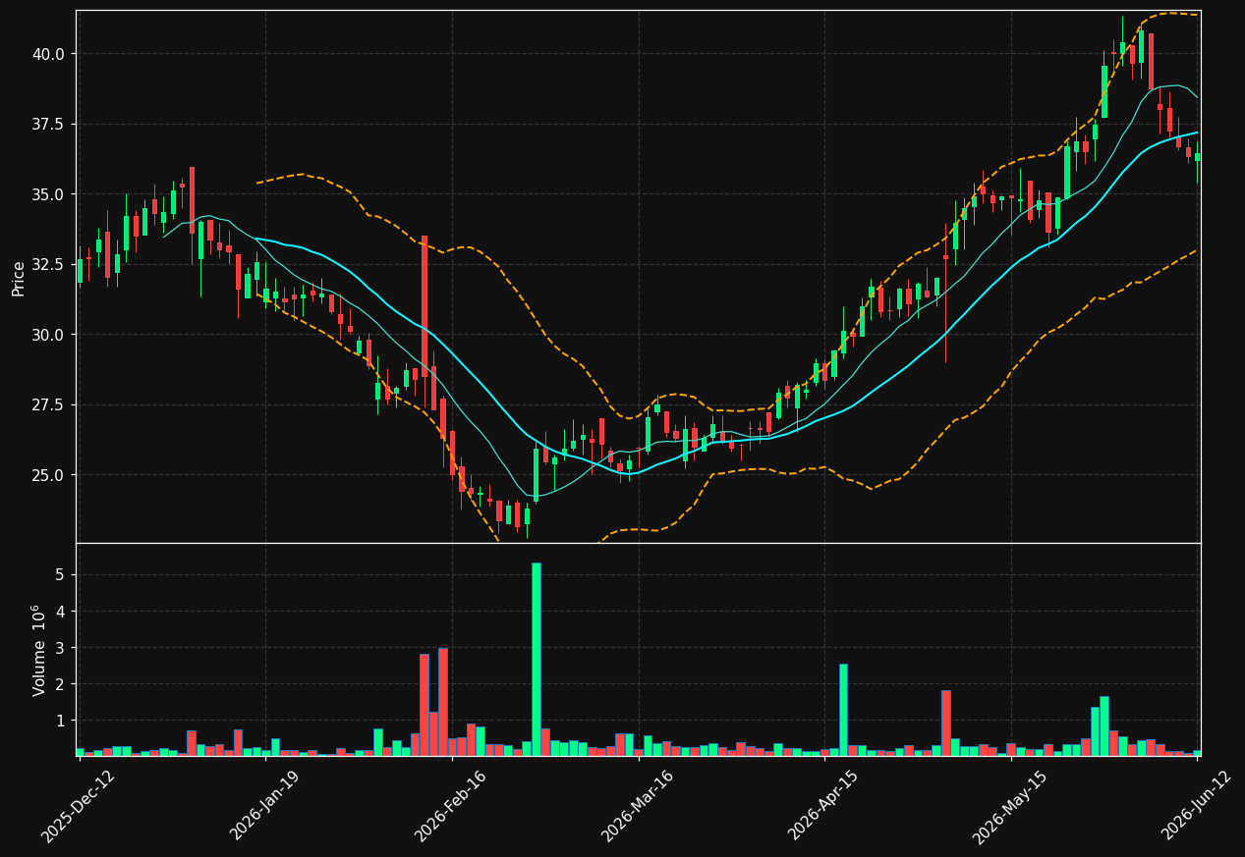
Task: Click the volume axis label 4
Action: click(x=59, y=612)
